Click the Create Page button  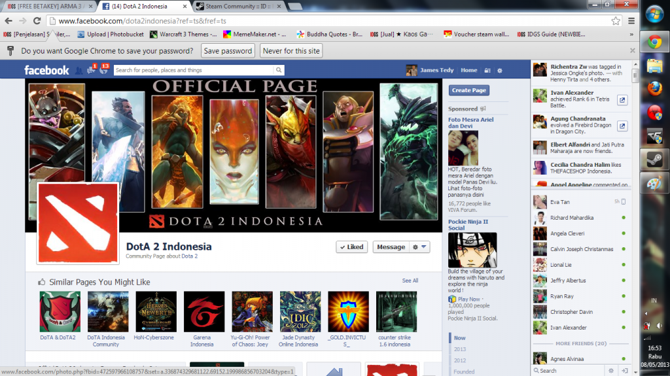click(468, 90)
